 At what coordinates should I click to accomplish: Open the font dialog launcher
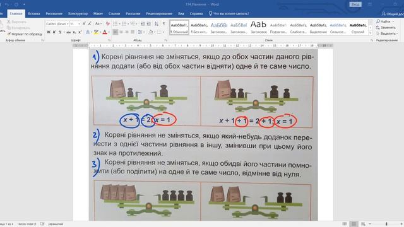[109, 40]
